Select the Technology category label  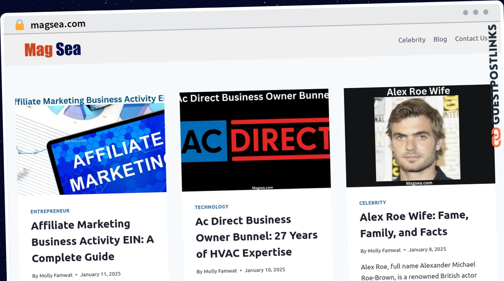pos(212,207)
